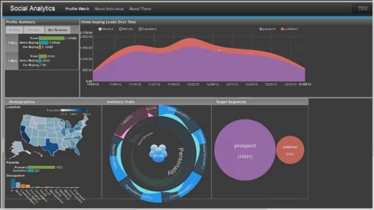374x210 pixels.
Task: Click the 1 Mos. row header
Action: click(x=12, y=61)
